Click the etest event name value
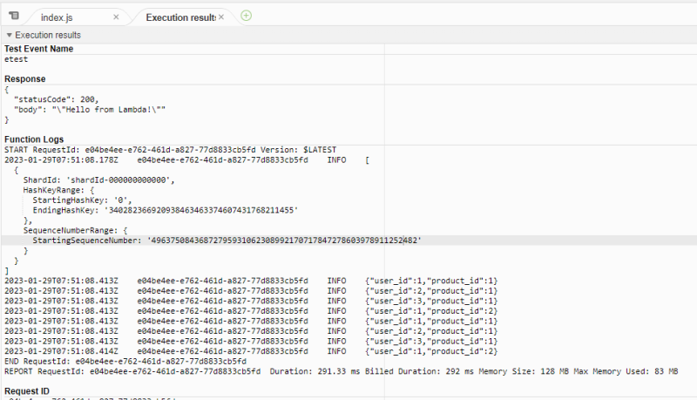 click(x=17, y=59)
